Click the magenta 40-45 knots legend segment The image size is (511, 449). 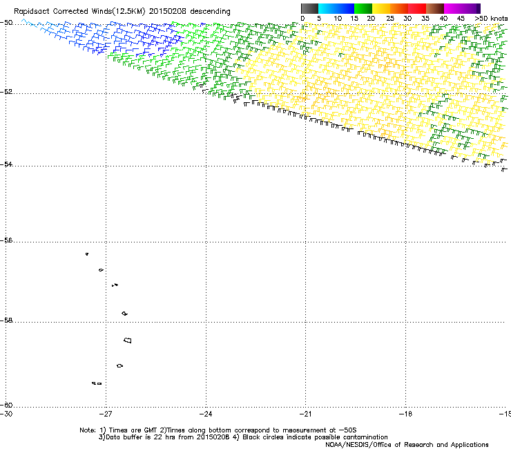pos(453,8)
